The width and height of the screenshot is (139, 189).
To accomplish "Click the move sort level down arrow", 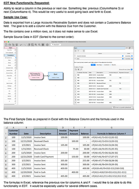I will click(81, 51).
